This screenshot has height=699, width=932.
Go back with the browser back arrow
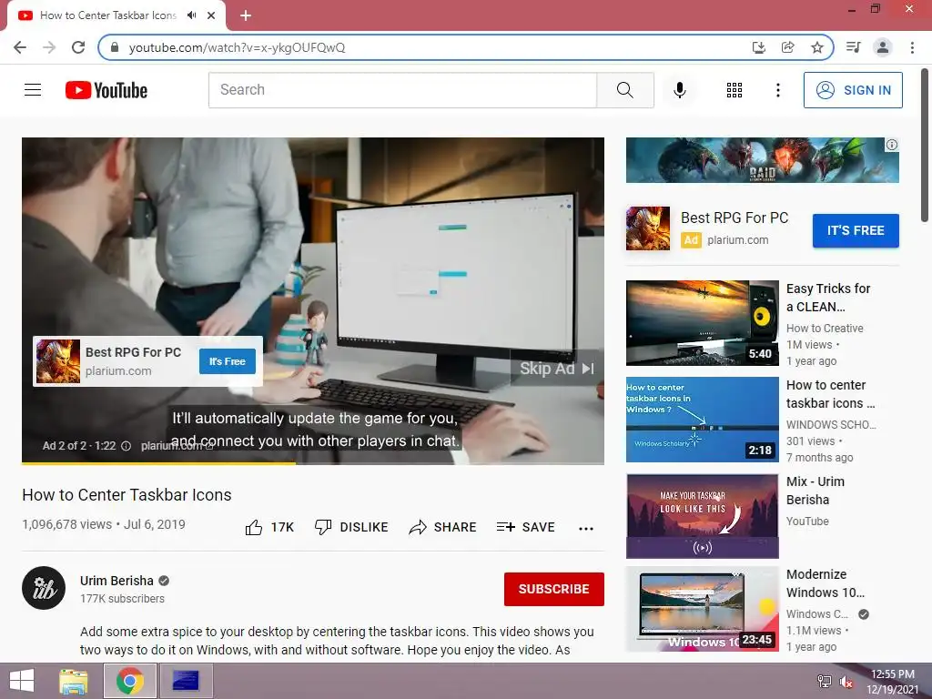[20, 47]
